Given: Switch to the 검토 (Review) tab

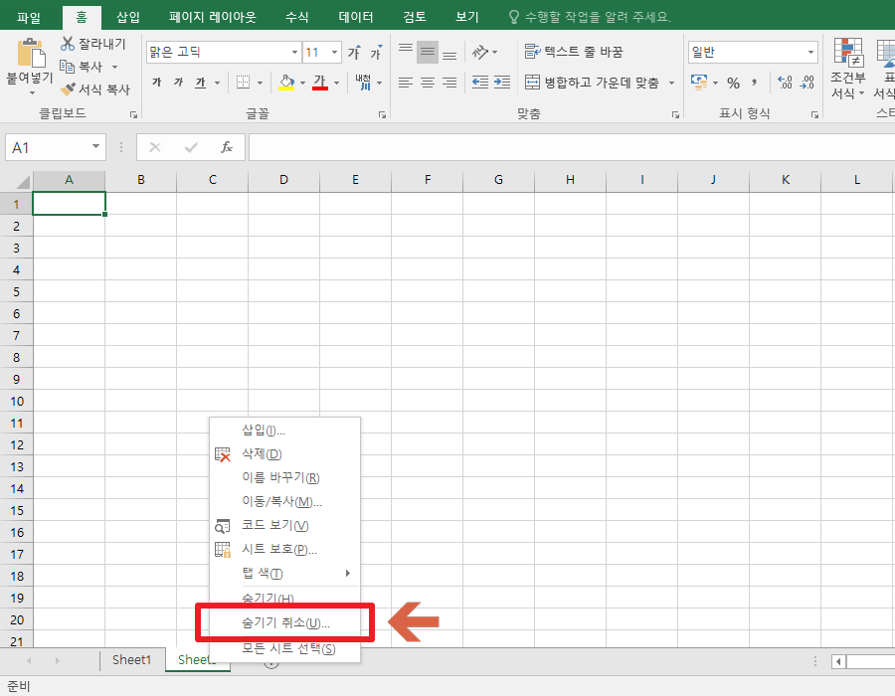Looking at the screenshot, I should pyautogui.click(x=415, y=17).
